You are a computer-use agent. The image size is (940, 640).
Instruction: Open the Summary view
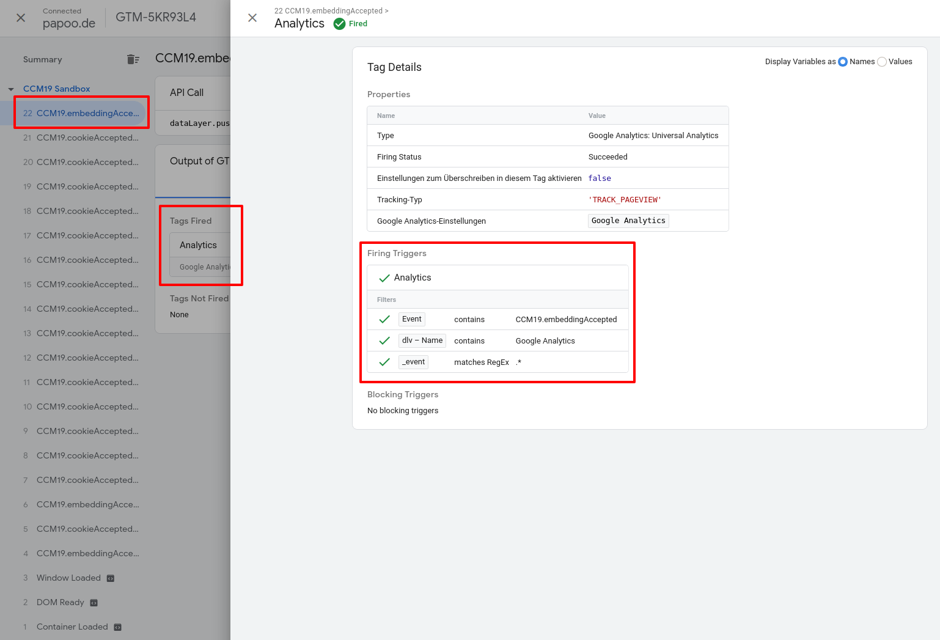pyautogui.click(x=43, y=59)
